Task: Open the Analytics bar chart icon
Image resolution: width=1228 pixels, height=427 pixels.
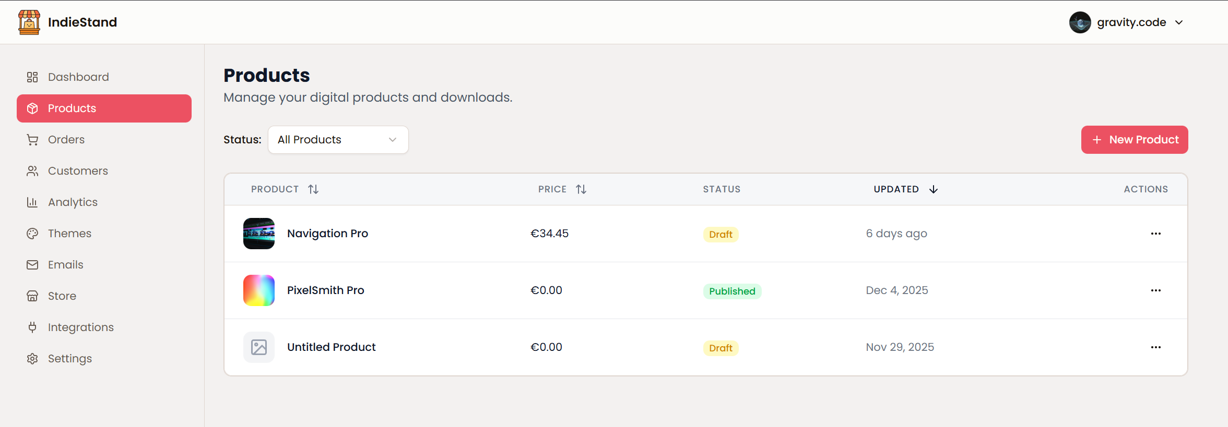Action: coord(32,202)
